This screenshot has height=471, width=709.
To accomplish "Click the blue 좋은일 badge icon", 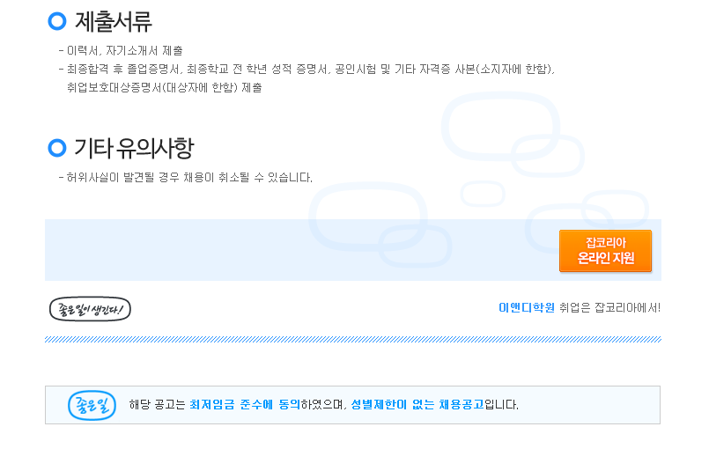I will point(92,405).
